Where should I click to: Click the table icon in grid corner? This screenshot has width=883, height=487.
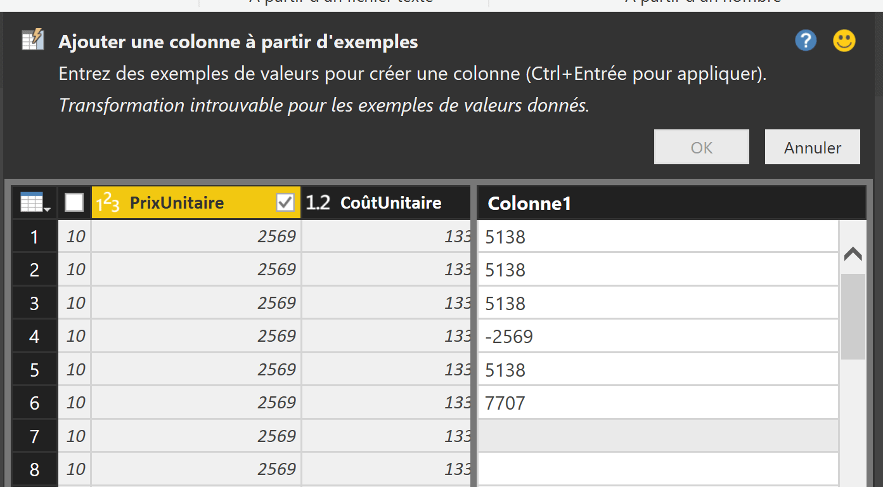click(x=35, y=203)
